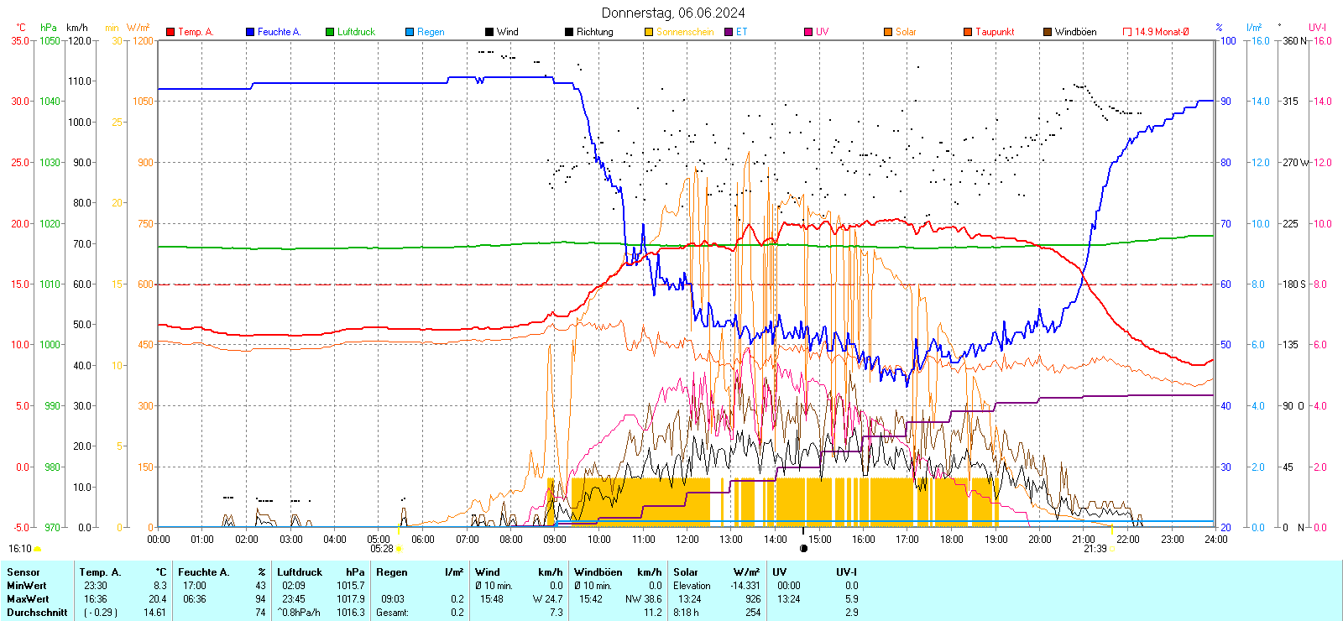Click the blue Feuchte A. legend square
Image resolution: width=1343 pixels, height=621 pixels.
(250, 32)
